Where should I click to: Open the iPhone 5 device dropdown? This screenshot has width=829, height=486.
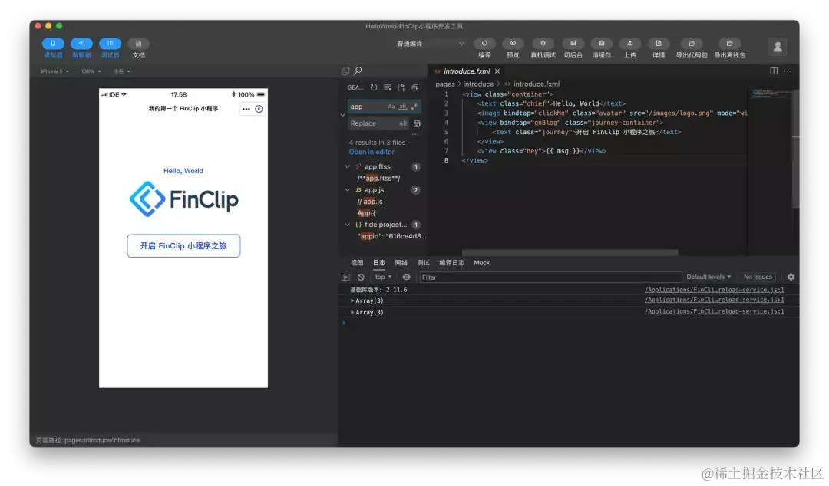[x=55, y=71]
